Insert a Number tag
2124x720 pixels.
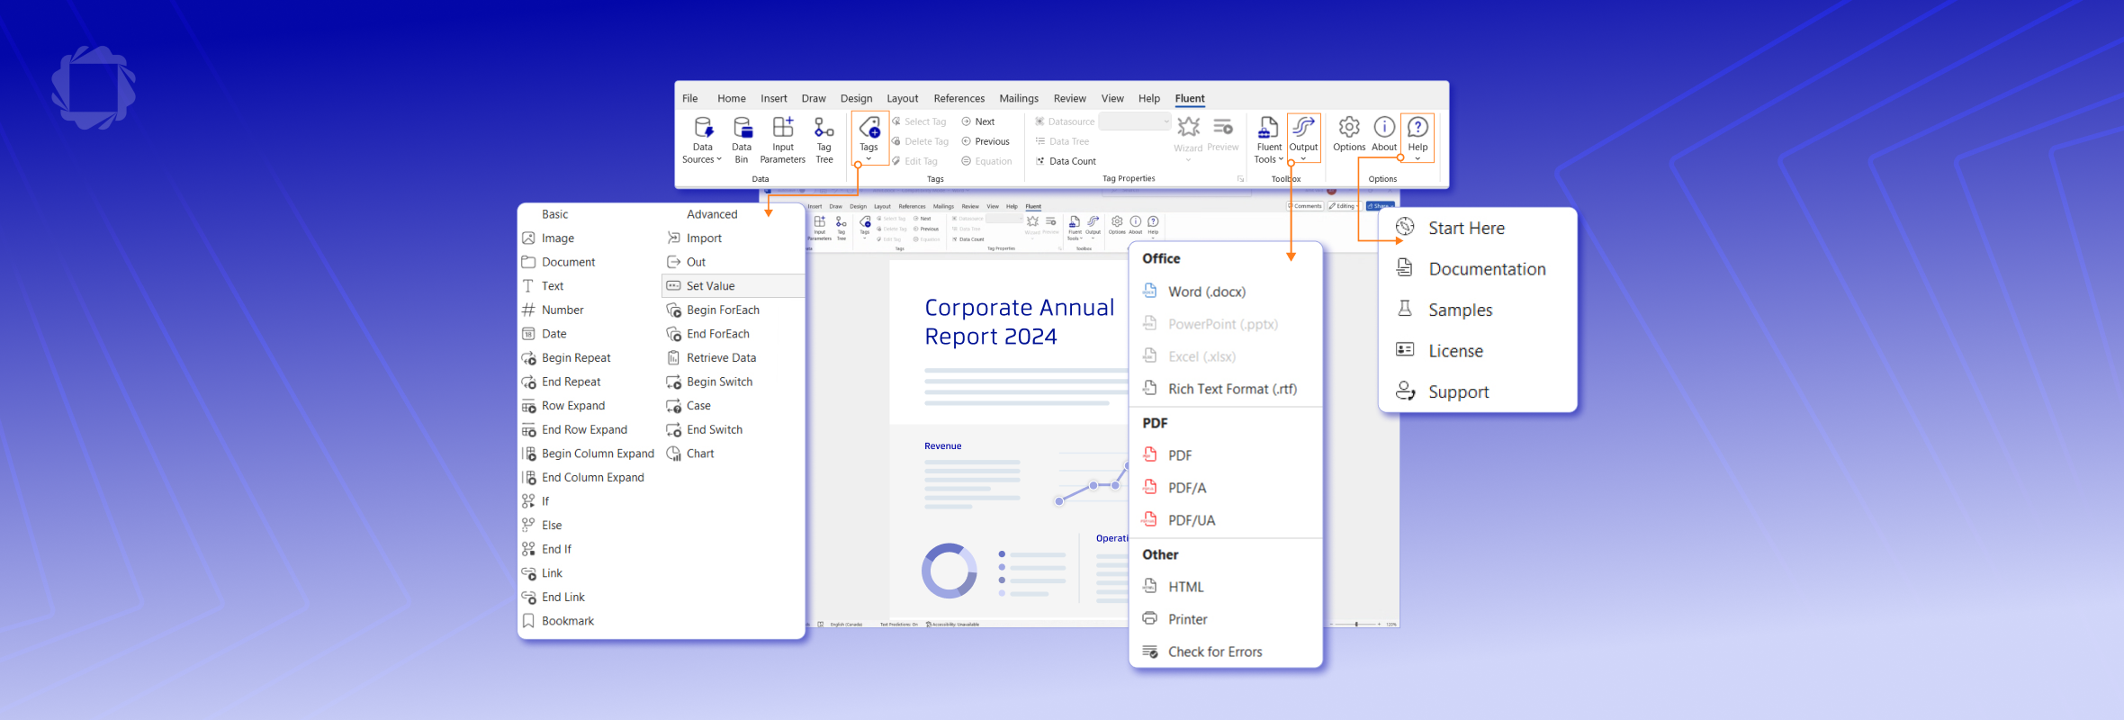click(x=553, y=310)
